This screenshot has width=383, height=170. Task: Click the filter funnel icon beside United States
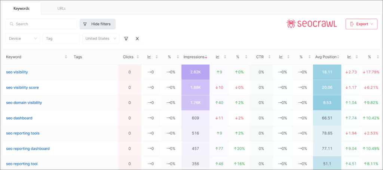pyautogui.click(x=126, y=38)
